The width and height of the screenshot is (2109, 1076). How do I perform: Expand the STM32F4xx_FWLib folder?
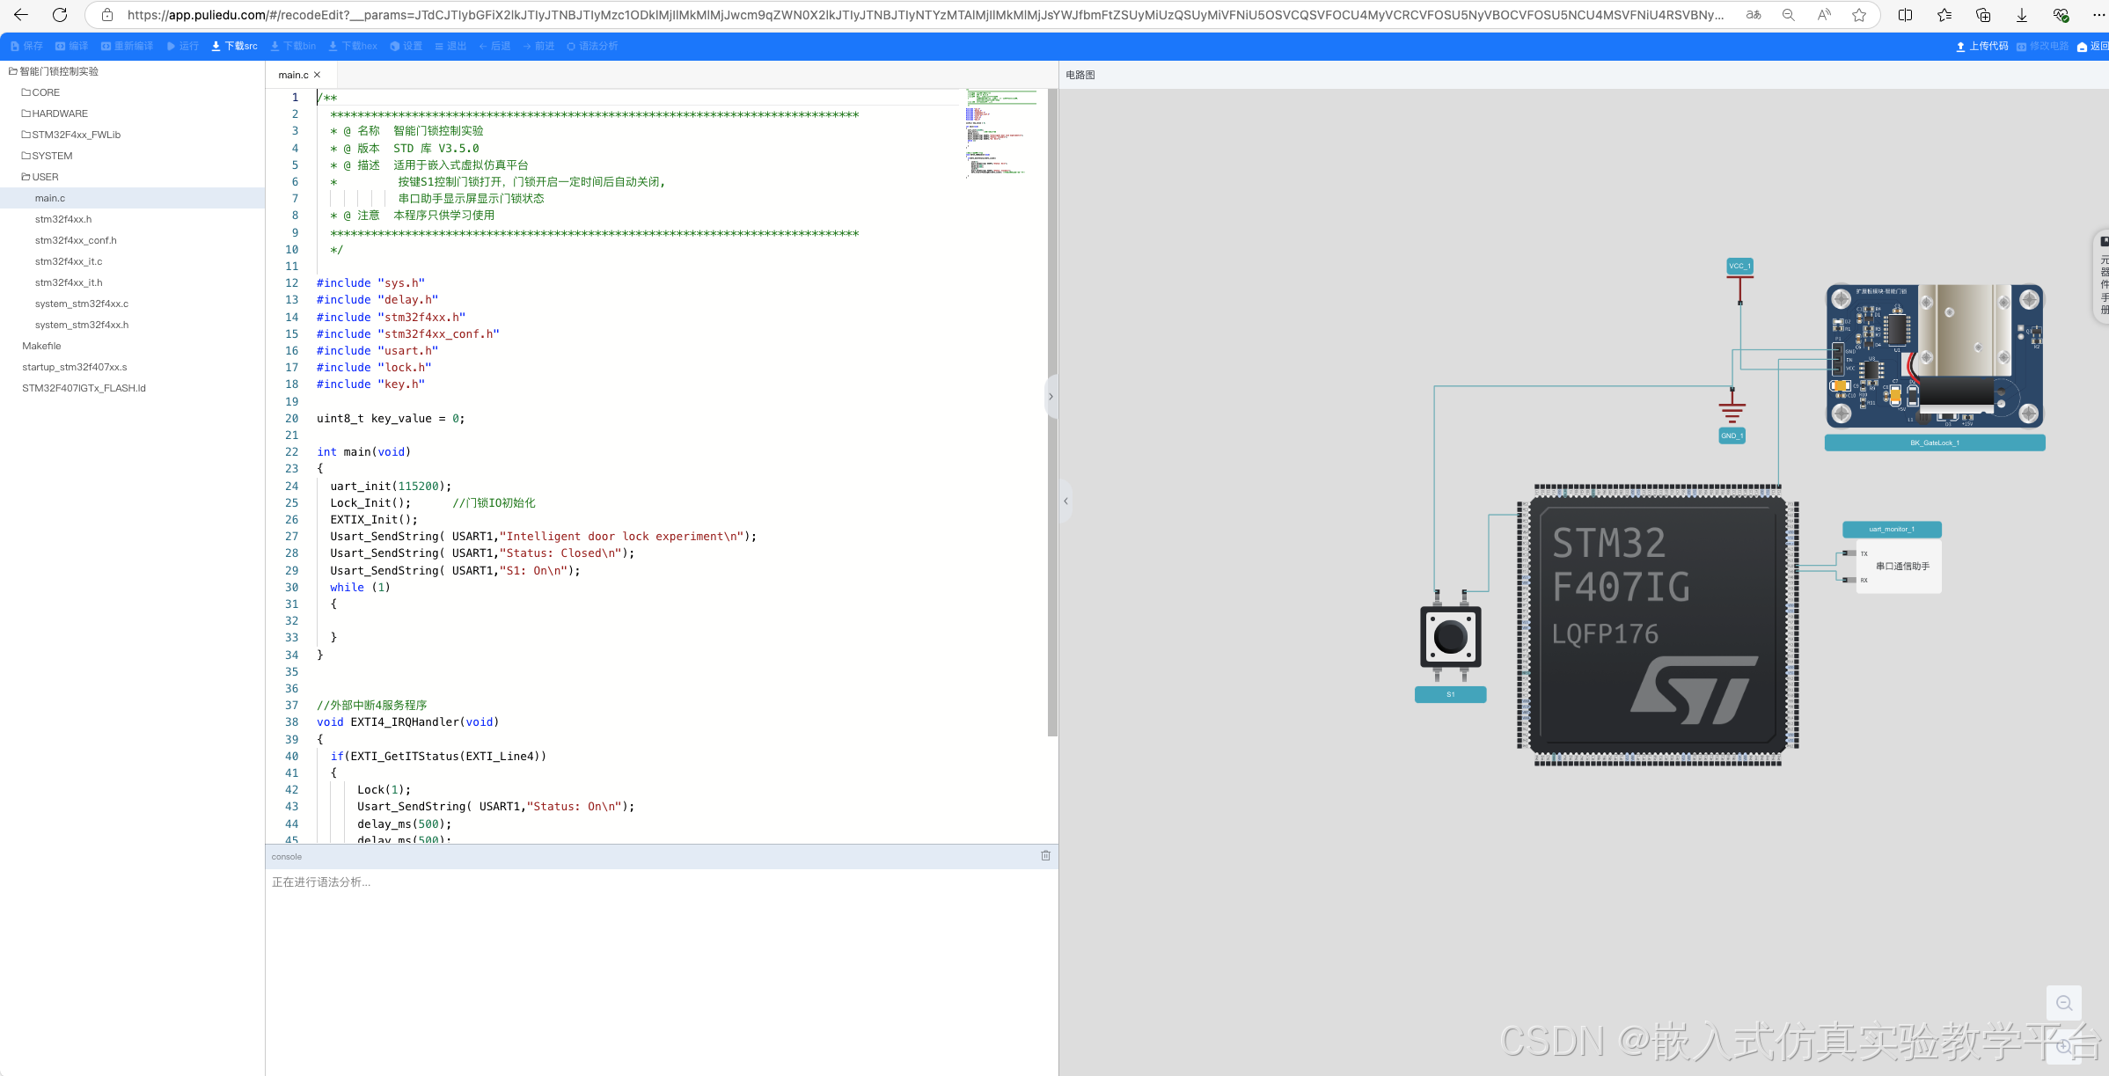coord(70,135)
